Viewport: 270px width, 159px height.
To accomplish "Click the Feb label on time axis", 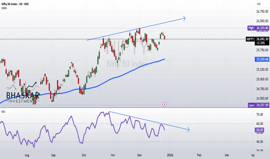I will pyautogui.click(x=199, y=155).
